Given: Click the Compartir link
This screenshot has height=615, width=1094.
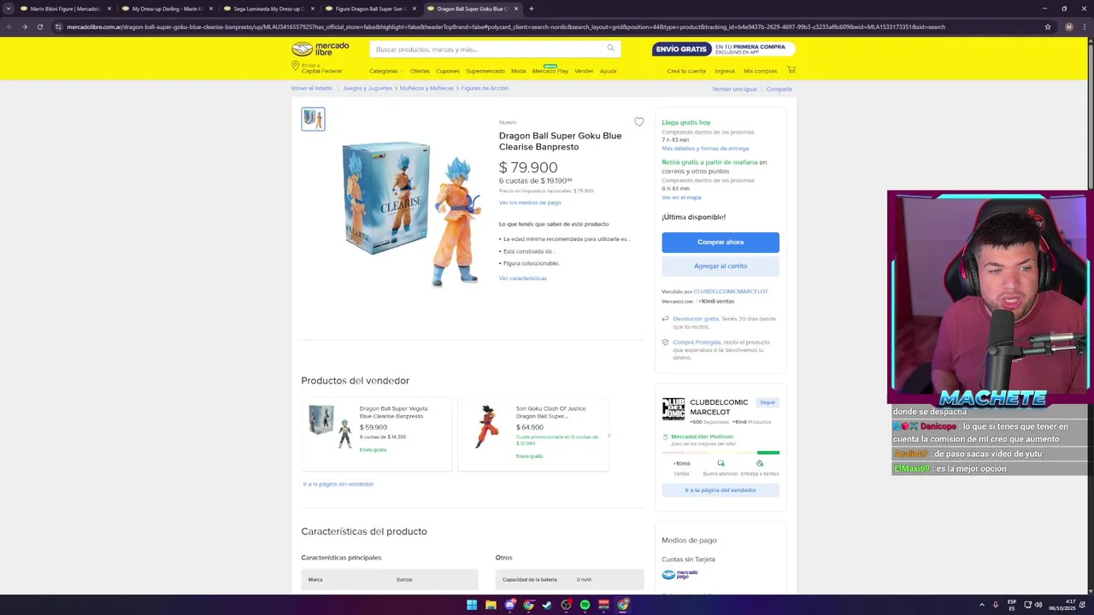Looking at the screenshot, I should tap(779, 89).
